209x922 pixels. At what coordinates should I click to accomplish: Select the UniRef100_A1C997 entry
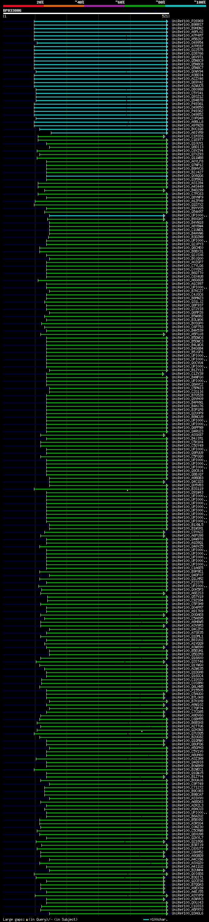(x=187, y=284)
